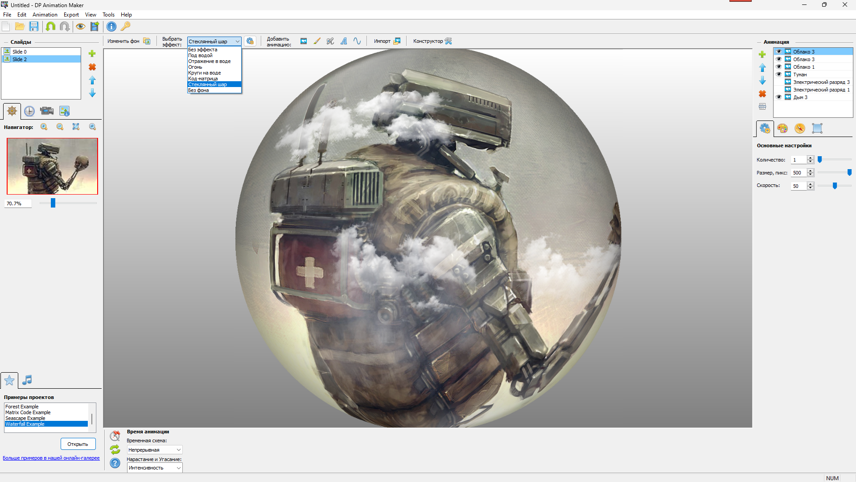Hide the selected Облако 3 animation layer

779,52
